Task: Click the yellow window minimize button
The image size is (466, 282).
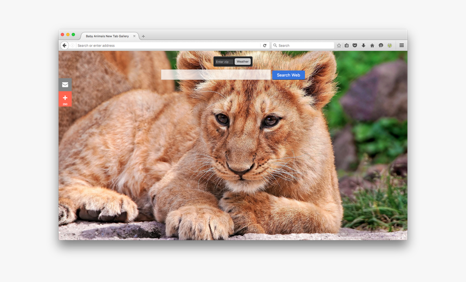Action: [x=68, y=35]
